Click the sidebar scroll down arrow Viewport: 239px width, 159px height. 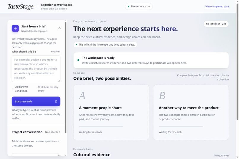66,155
